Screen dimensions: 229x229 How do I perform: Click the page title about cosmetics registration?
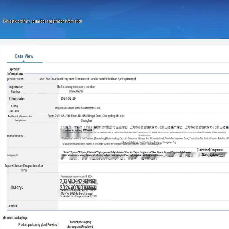(x=43, y=21)
